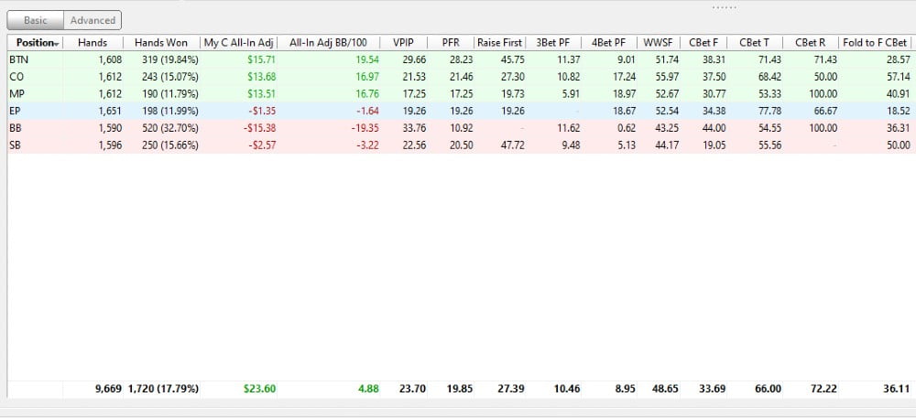The height and width of the screenshot is (418, 916).
Task: Click the 319 (19.84%) Hands Won cell
Action: pos(170,59)
